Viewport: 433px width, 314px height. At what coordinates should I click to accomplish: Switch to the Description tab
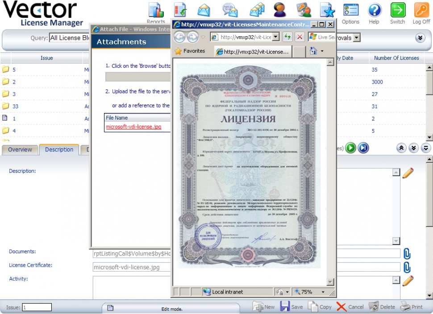[59, 150]
